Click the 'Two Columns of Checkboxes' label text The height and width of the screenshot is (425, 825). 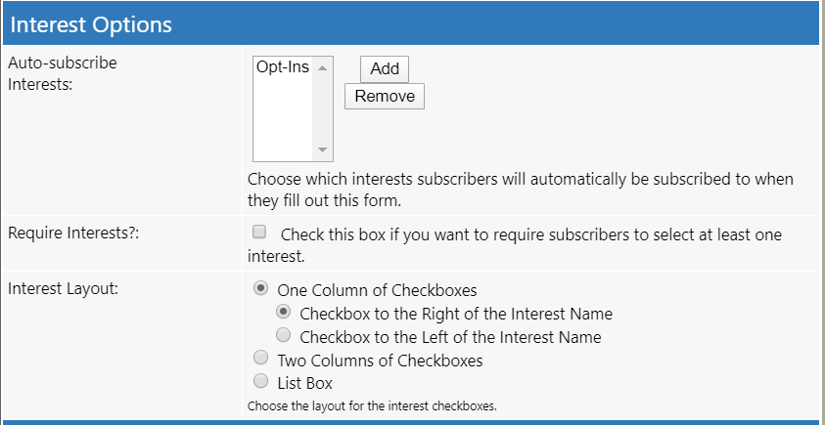[380, 361]
